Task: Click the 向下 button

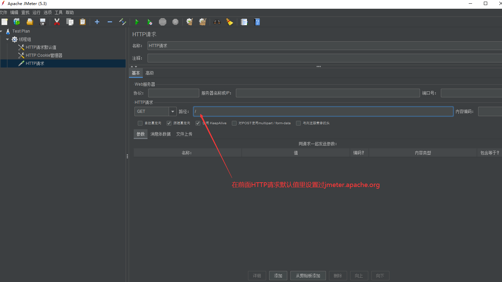Action: (380, 276)
